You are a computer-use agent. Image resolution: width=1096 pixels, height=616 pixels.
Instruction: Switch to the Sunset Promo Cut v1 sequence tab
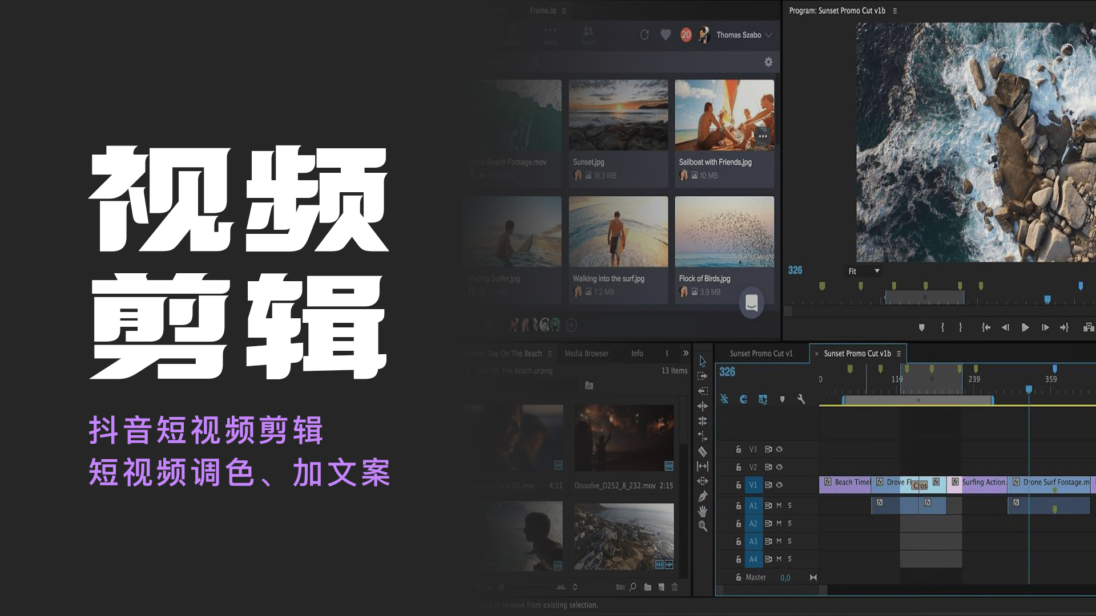click(761, 353)
